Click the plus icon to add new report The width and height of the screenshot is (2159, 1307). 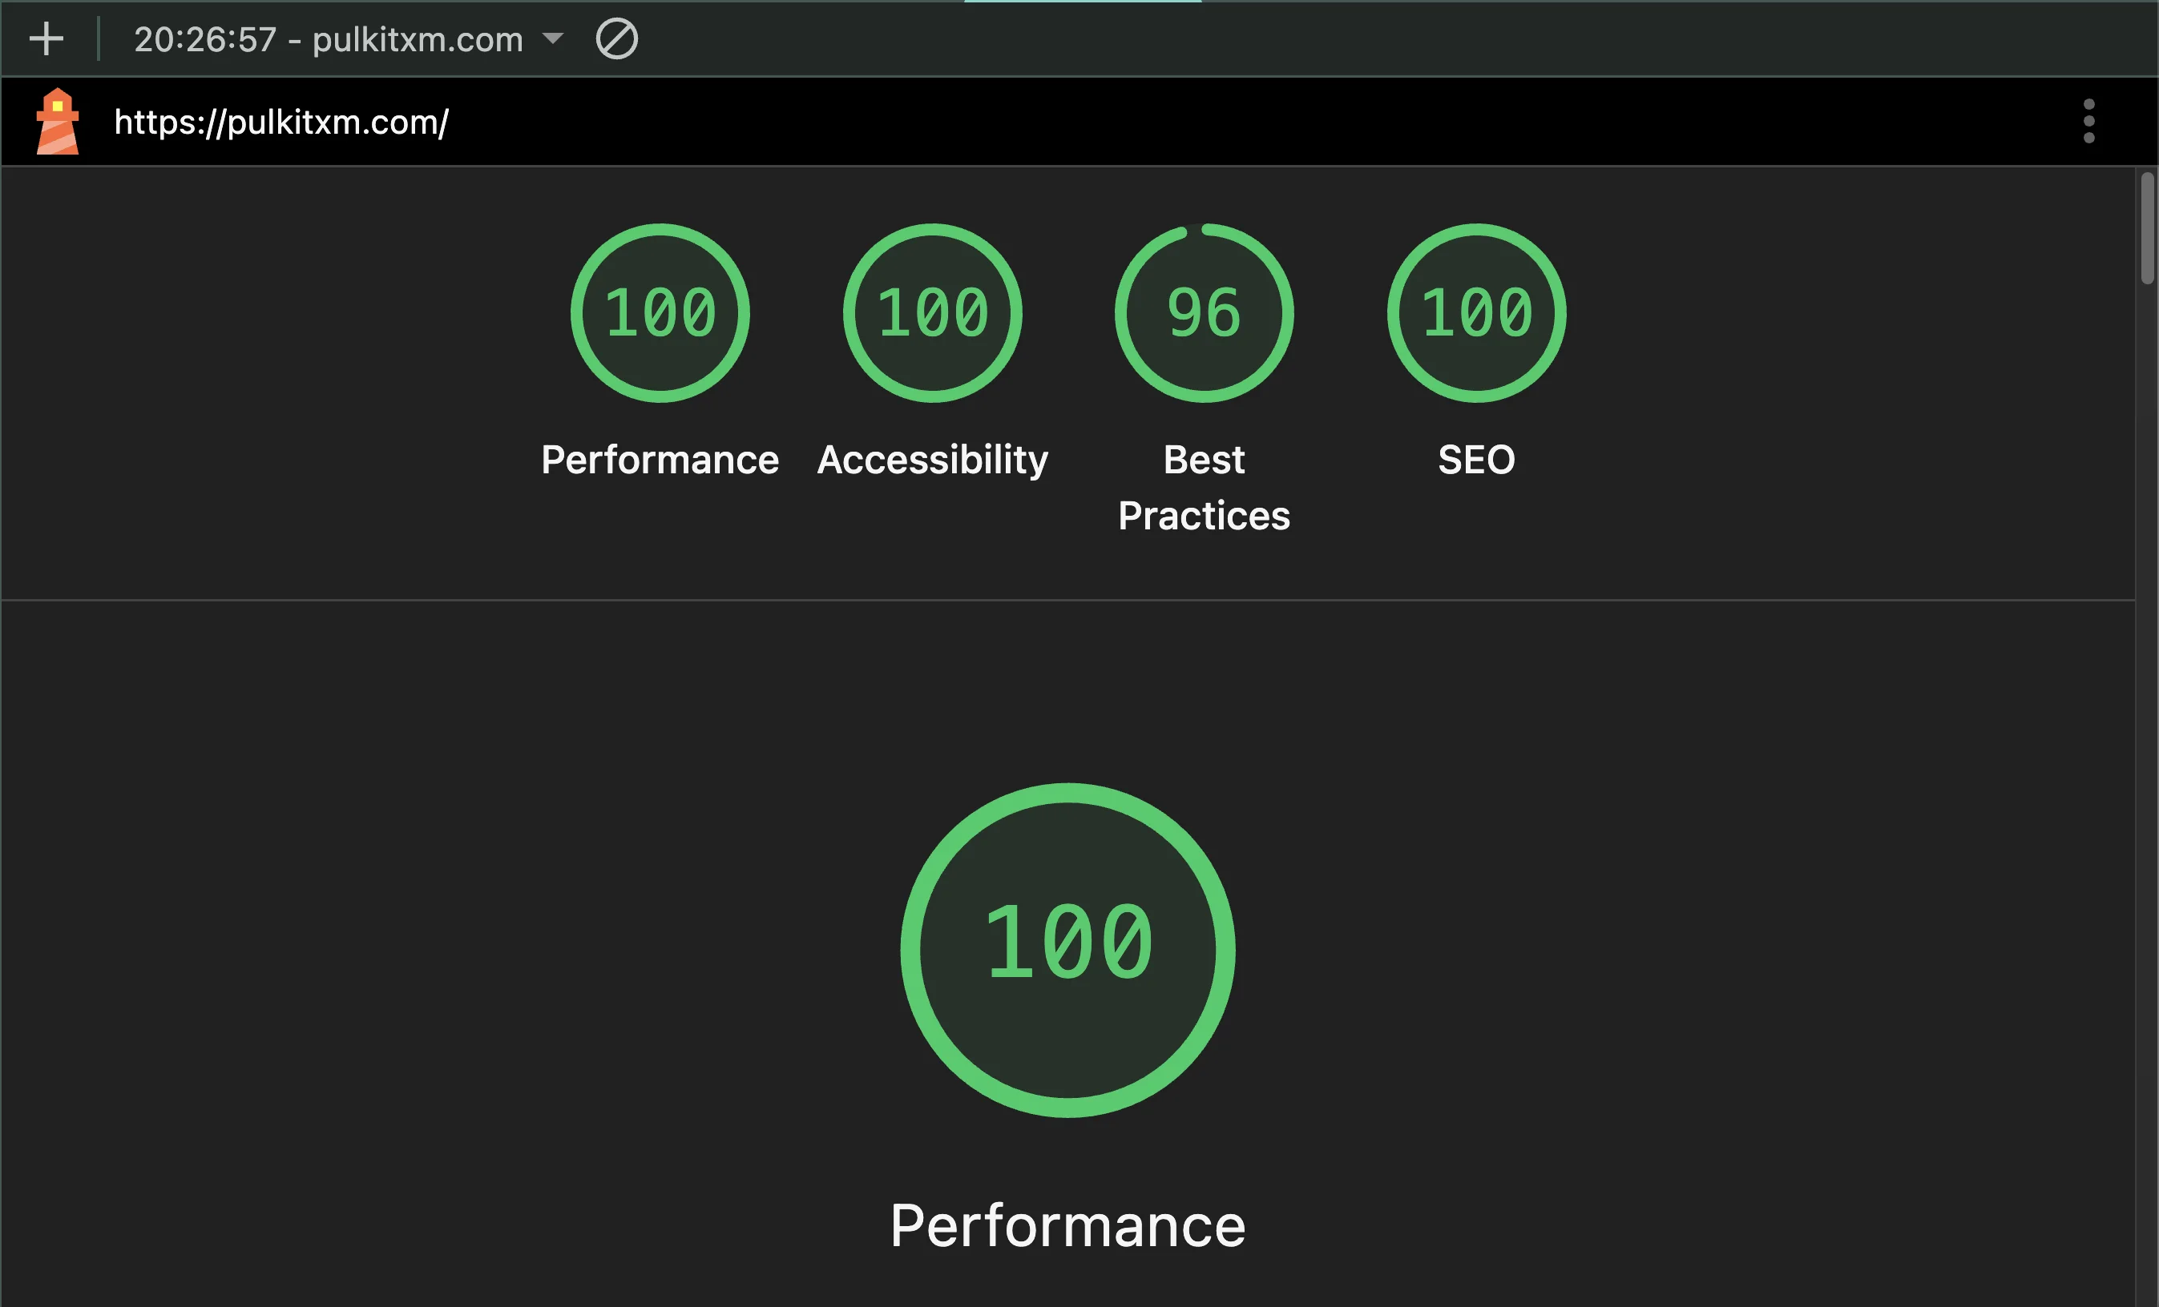(46, 39)
